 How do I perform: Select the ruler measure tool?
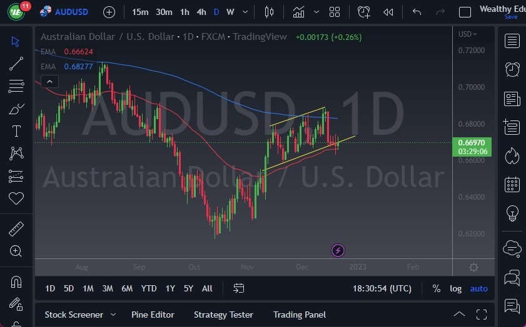point(16,229)
